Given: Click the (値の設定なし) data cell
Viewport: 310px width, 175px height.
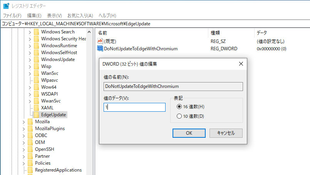Looking at the screenshot, I should 270,41.
